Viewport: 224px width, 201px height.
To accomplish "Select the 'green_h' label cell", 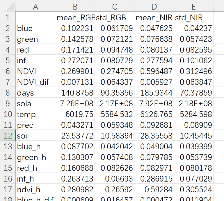I will (x=35, y=157).
